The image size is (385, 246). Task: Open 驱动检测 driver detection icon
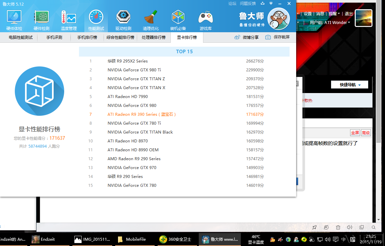(x=123, y=20)
